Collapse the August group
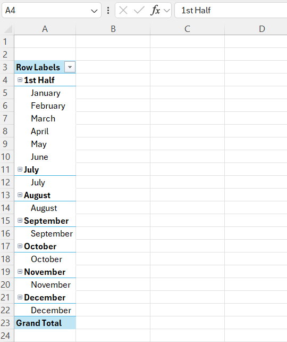The width and height of the screenshot is (287, 342). (x=20, y=195)
